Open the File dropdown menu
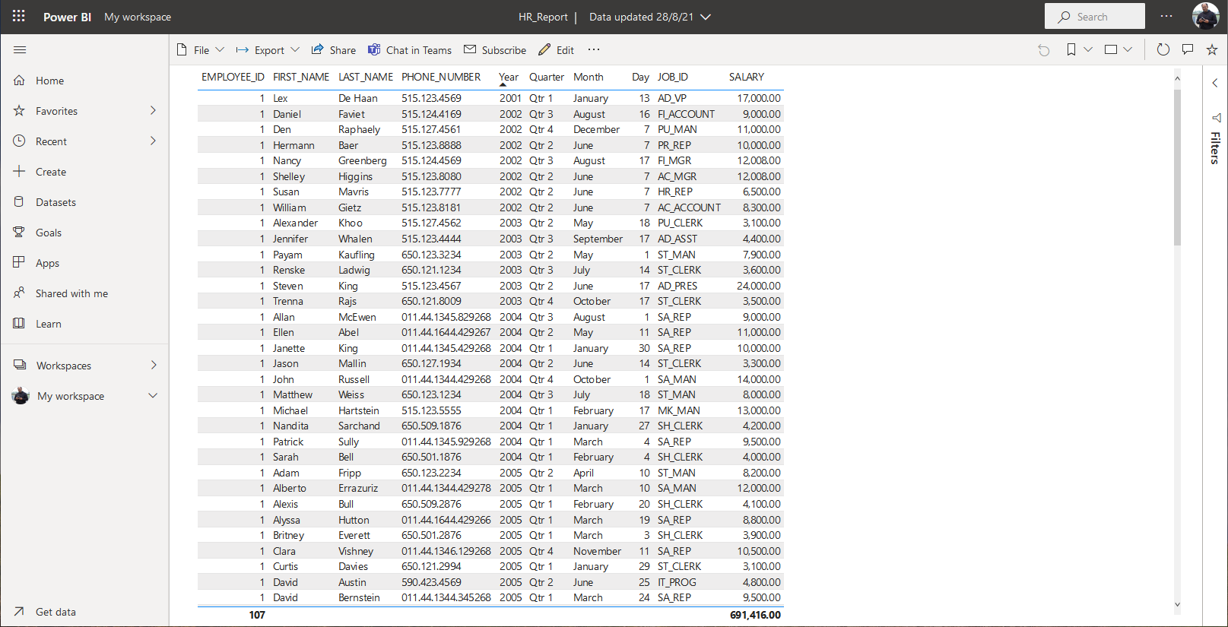The height and width of the screenshot is (627, 1228). [201, 50]
